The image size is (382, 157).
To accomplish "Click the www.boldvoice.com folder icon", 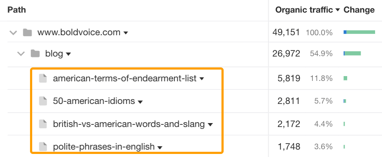I will pos(27,32).
